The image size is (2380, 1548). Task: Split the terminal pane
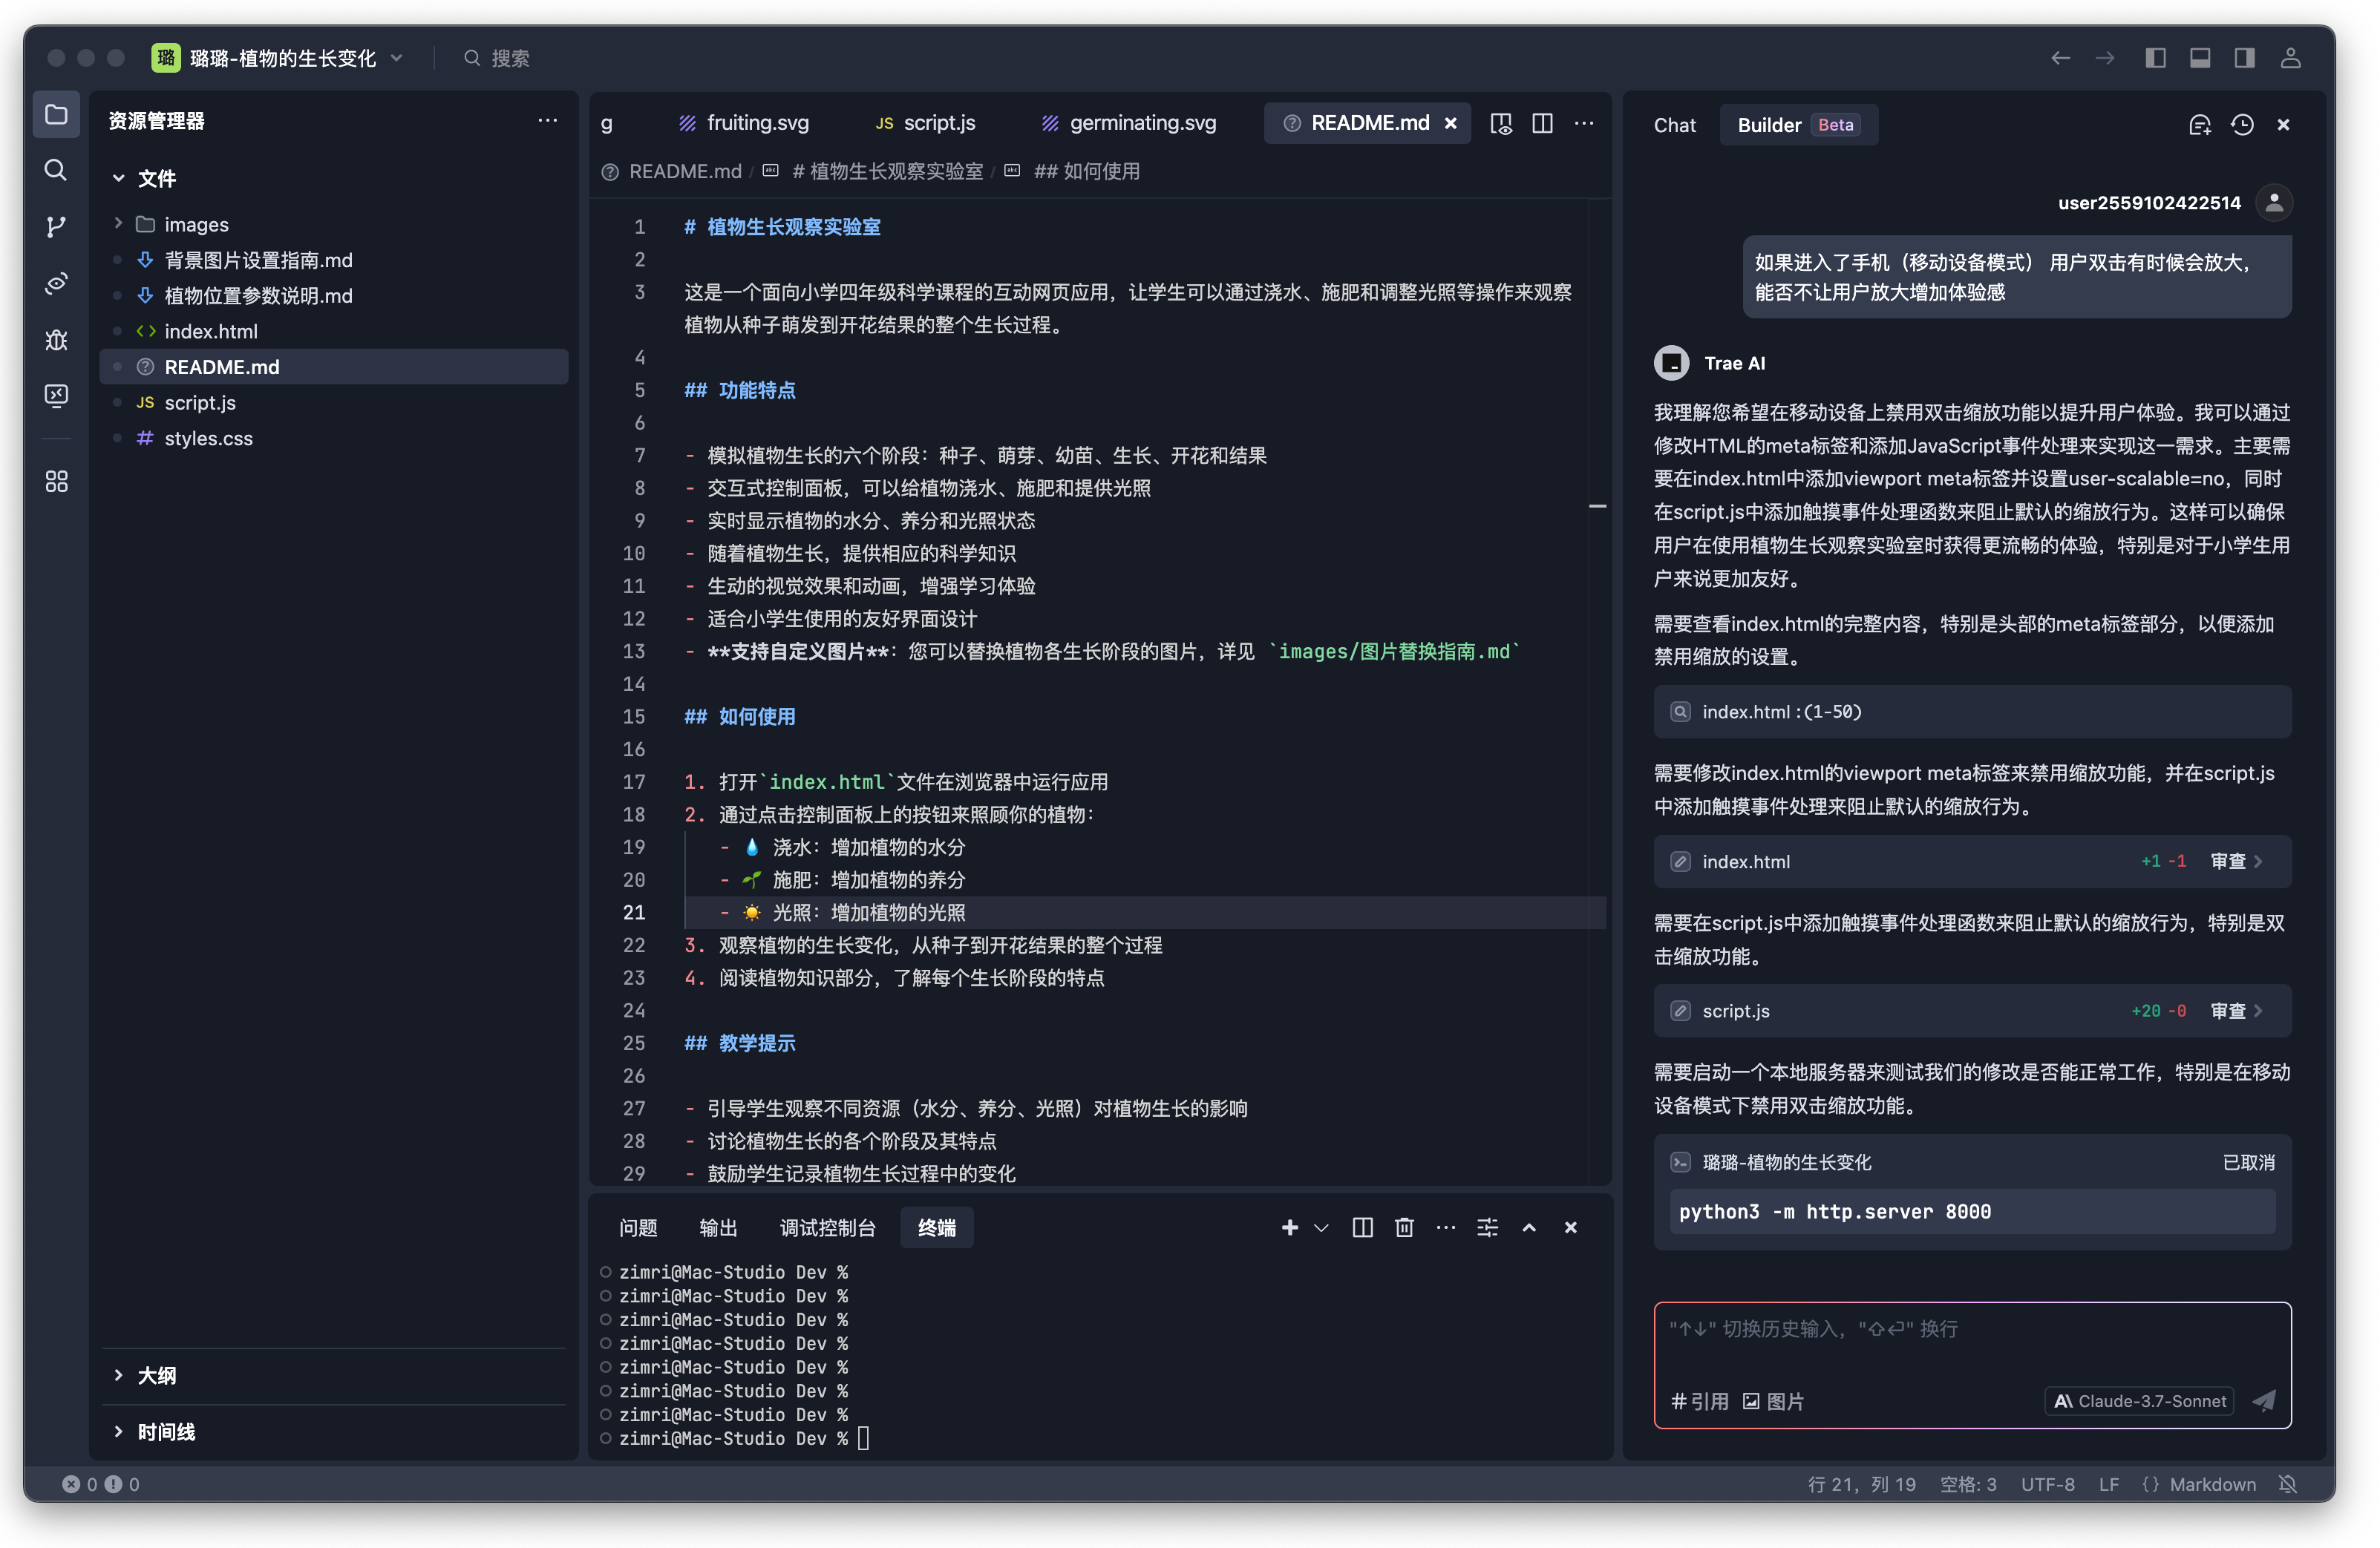tap(1363, 1227)
